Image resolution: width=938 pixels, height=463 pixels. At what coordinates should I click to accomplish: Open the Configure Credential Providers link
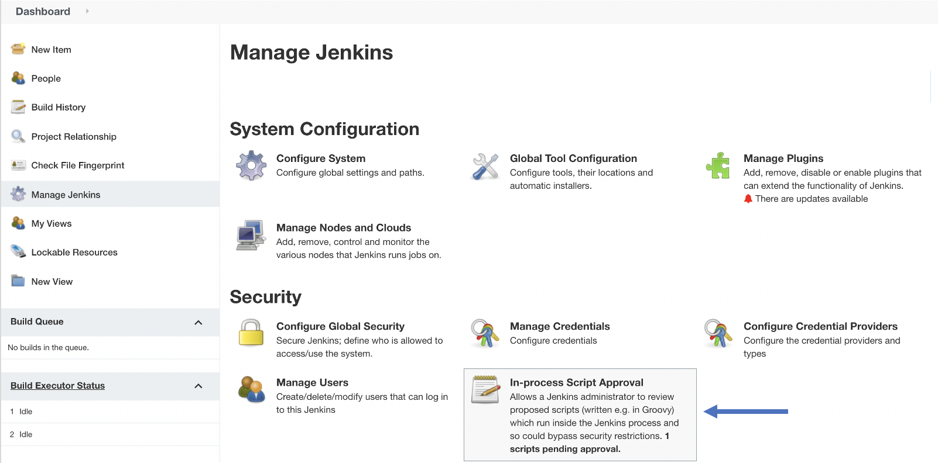[820, 326]
